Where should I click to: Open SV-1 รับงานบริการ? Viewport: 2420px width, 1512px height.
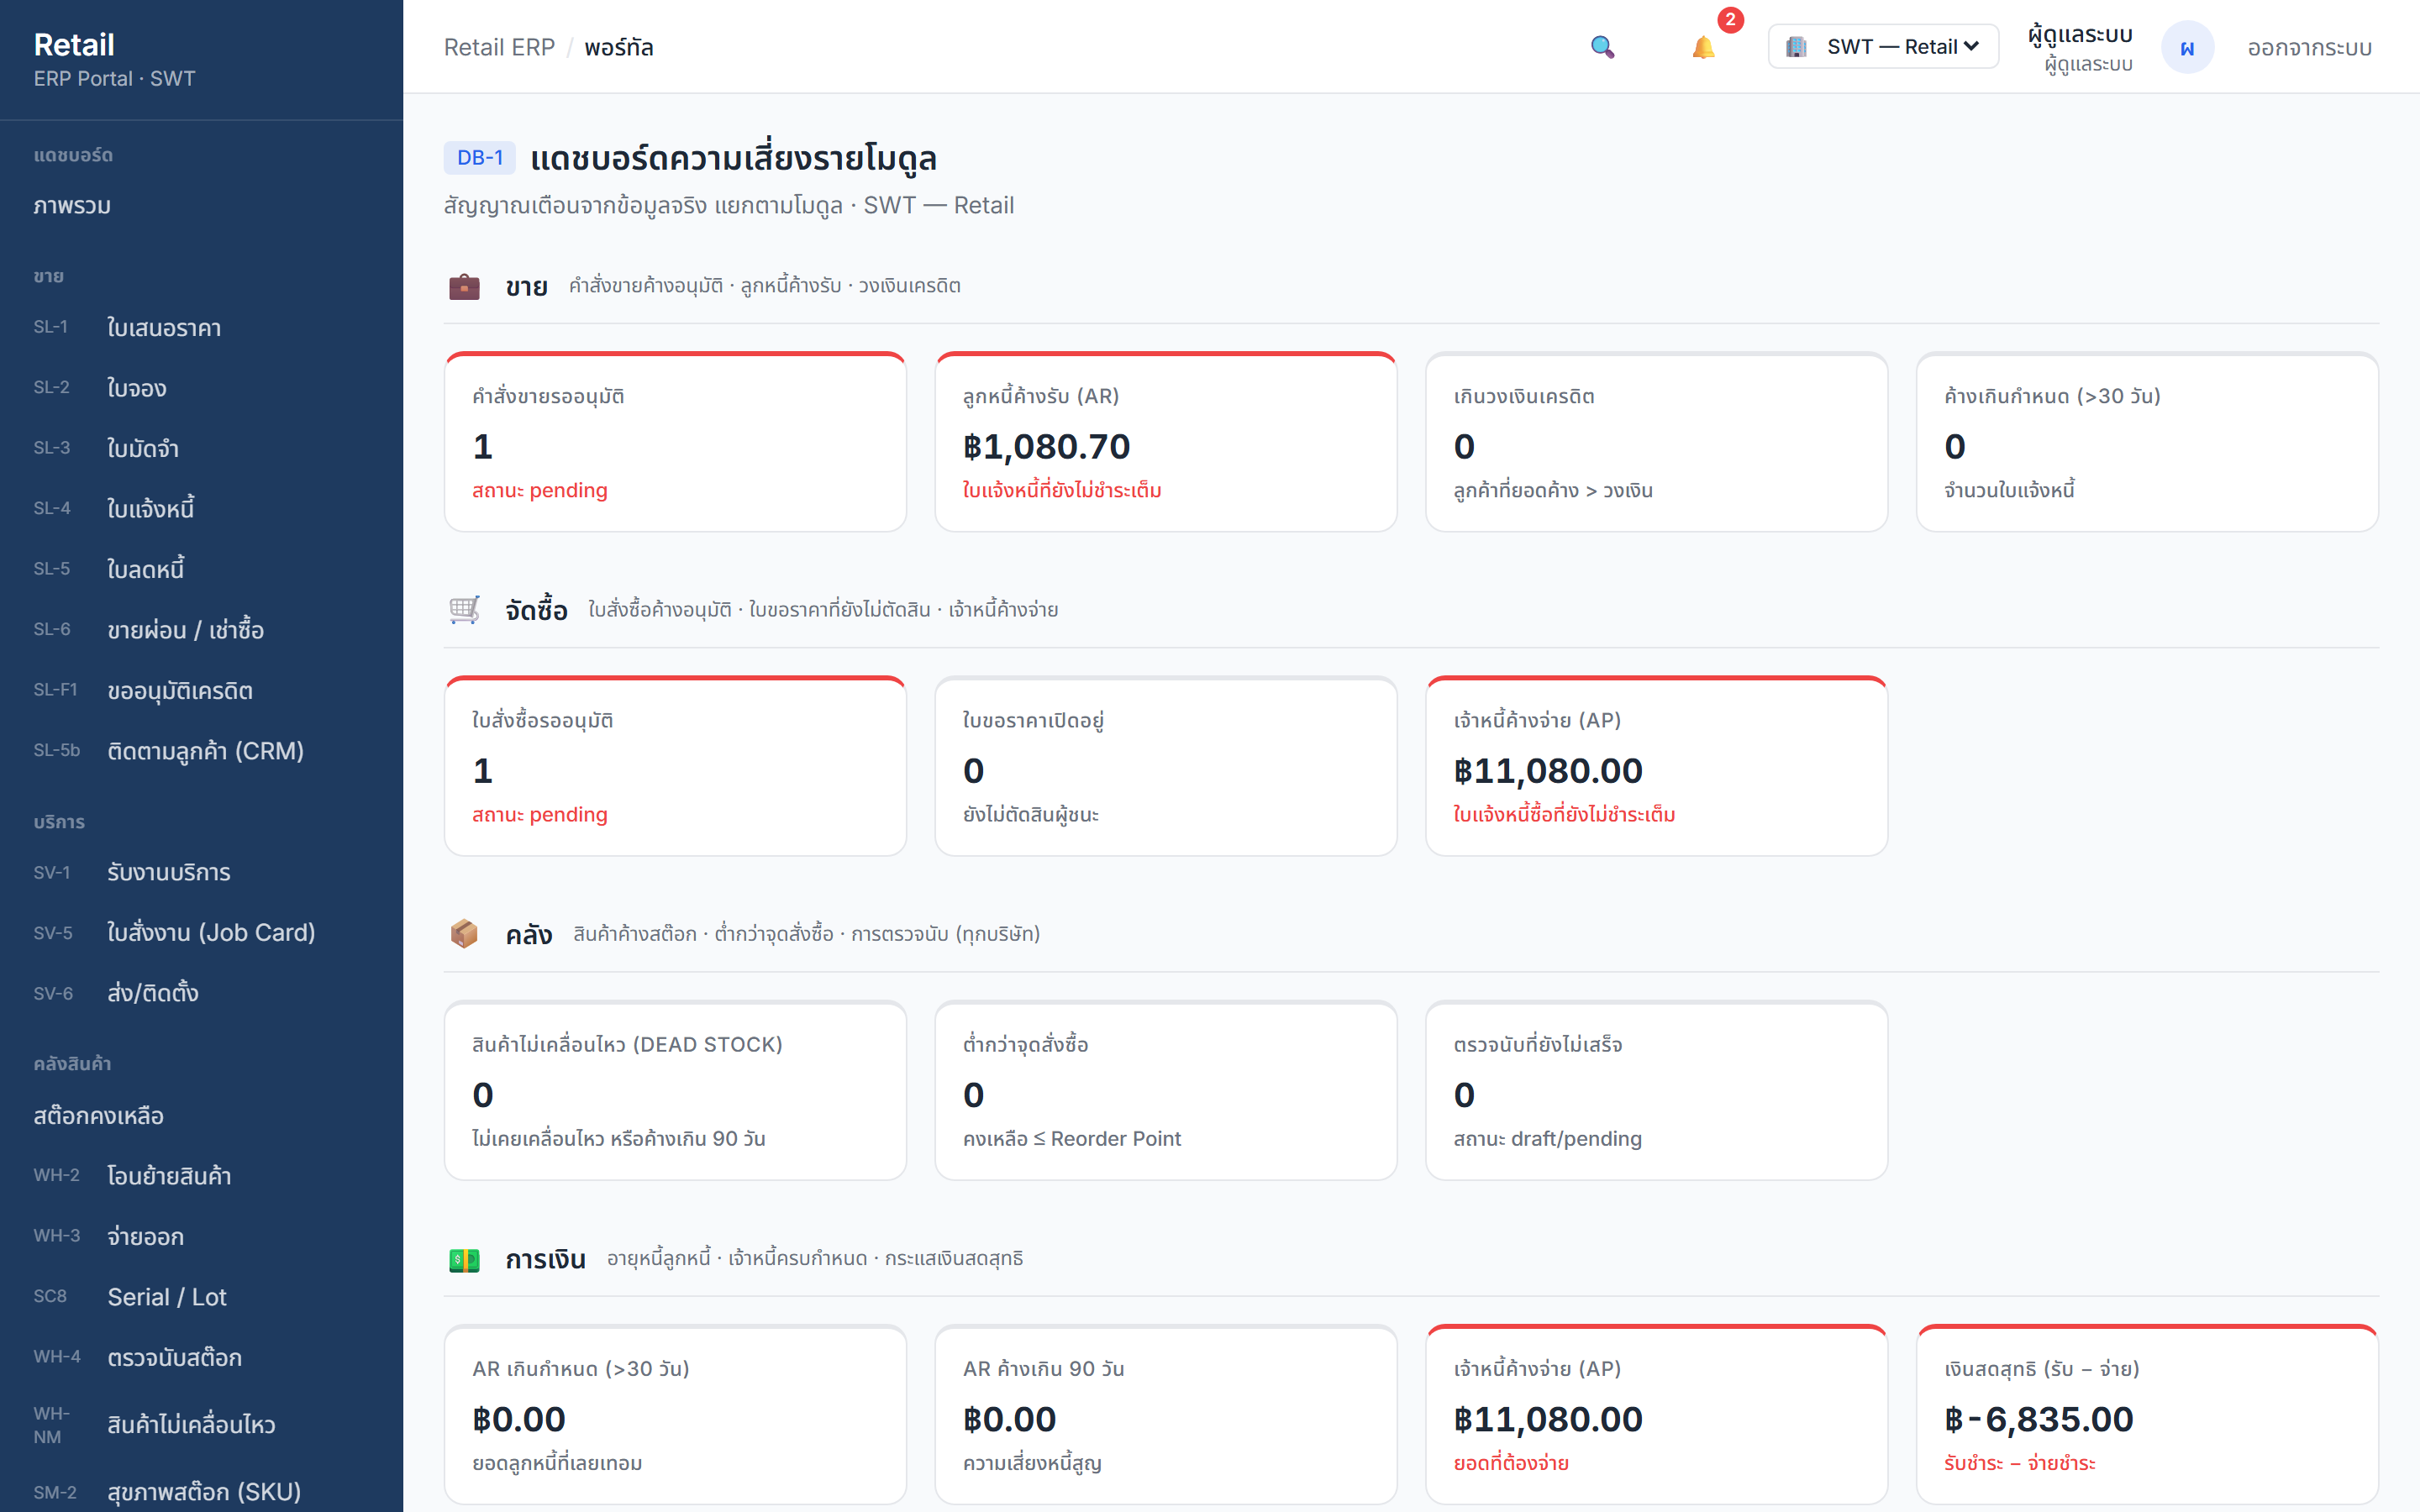[201, 873]
